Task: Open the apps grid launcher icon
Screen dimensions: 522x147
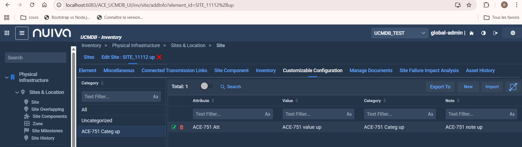Action: point(7,33)
